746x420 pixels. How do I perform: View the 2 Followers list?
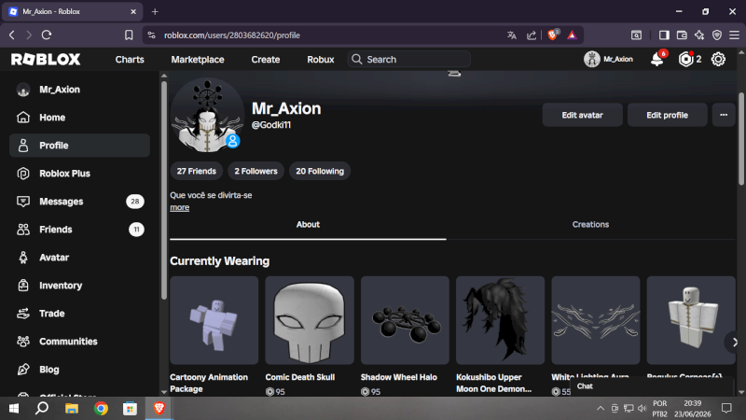pos(256,171)
